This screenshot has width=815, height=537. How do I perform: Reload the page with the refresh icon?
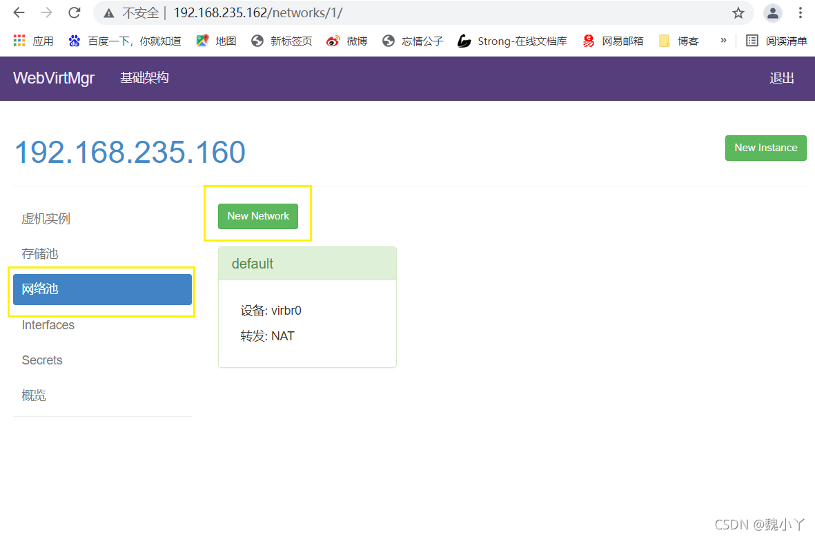point(75,12)
